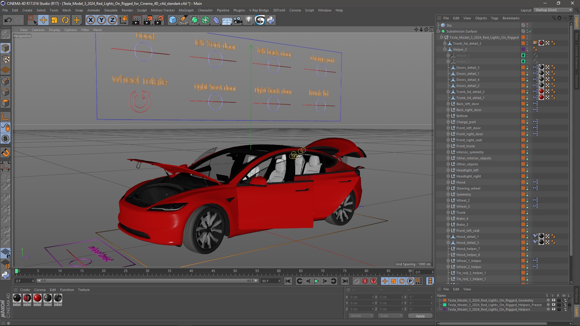Switch to Polygons mode
Viewport: 580px width, 326px height.
pyautogui.click(x=5, y=103)
